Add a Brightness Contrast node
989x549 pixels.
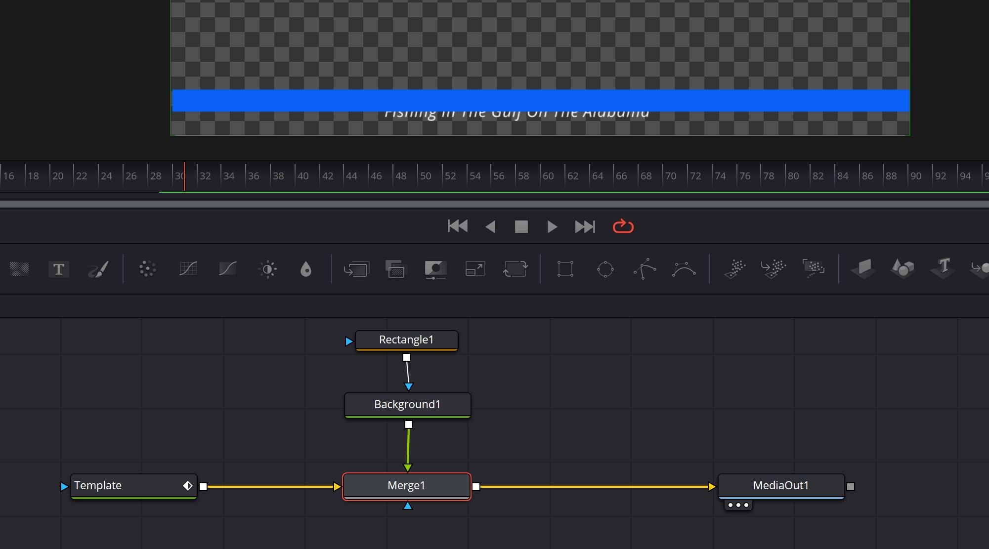(x=267, y=269)
